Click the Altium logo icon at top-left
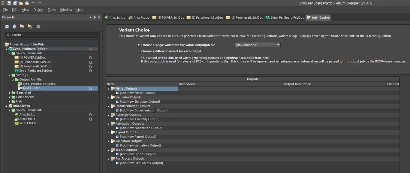This screenshot has width=410, height=173. click(x=3, y=3)
